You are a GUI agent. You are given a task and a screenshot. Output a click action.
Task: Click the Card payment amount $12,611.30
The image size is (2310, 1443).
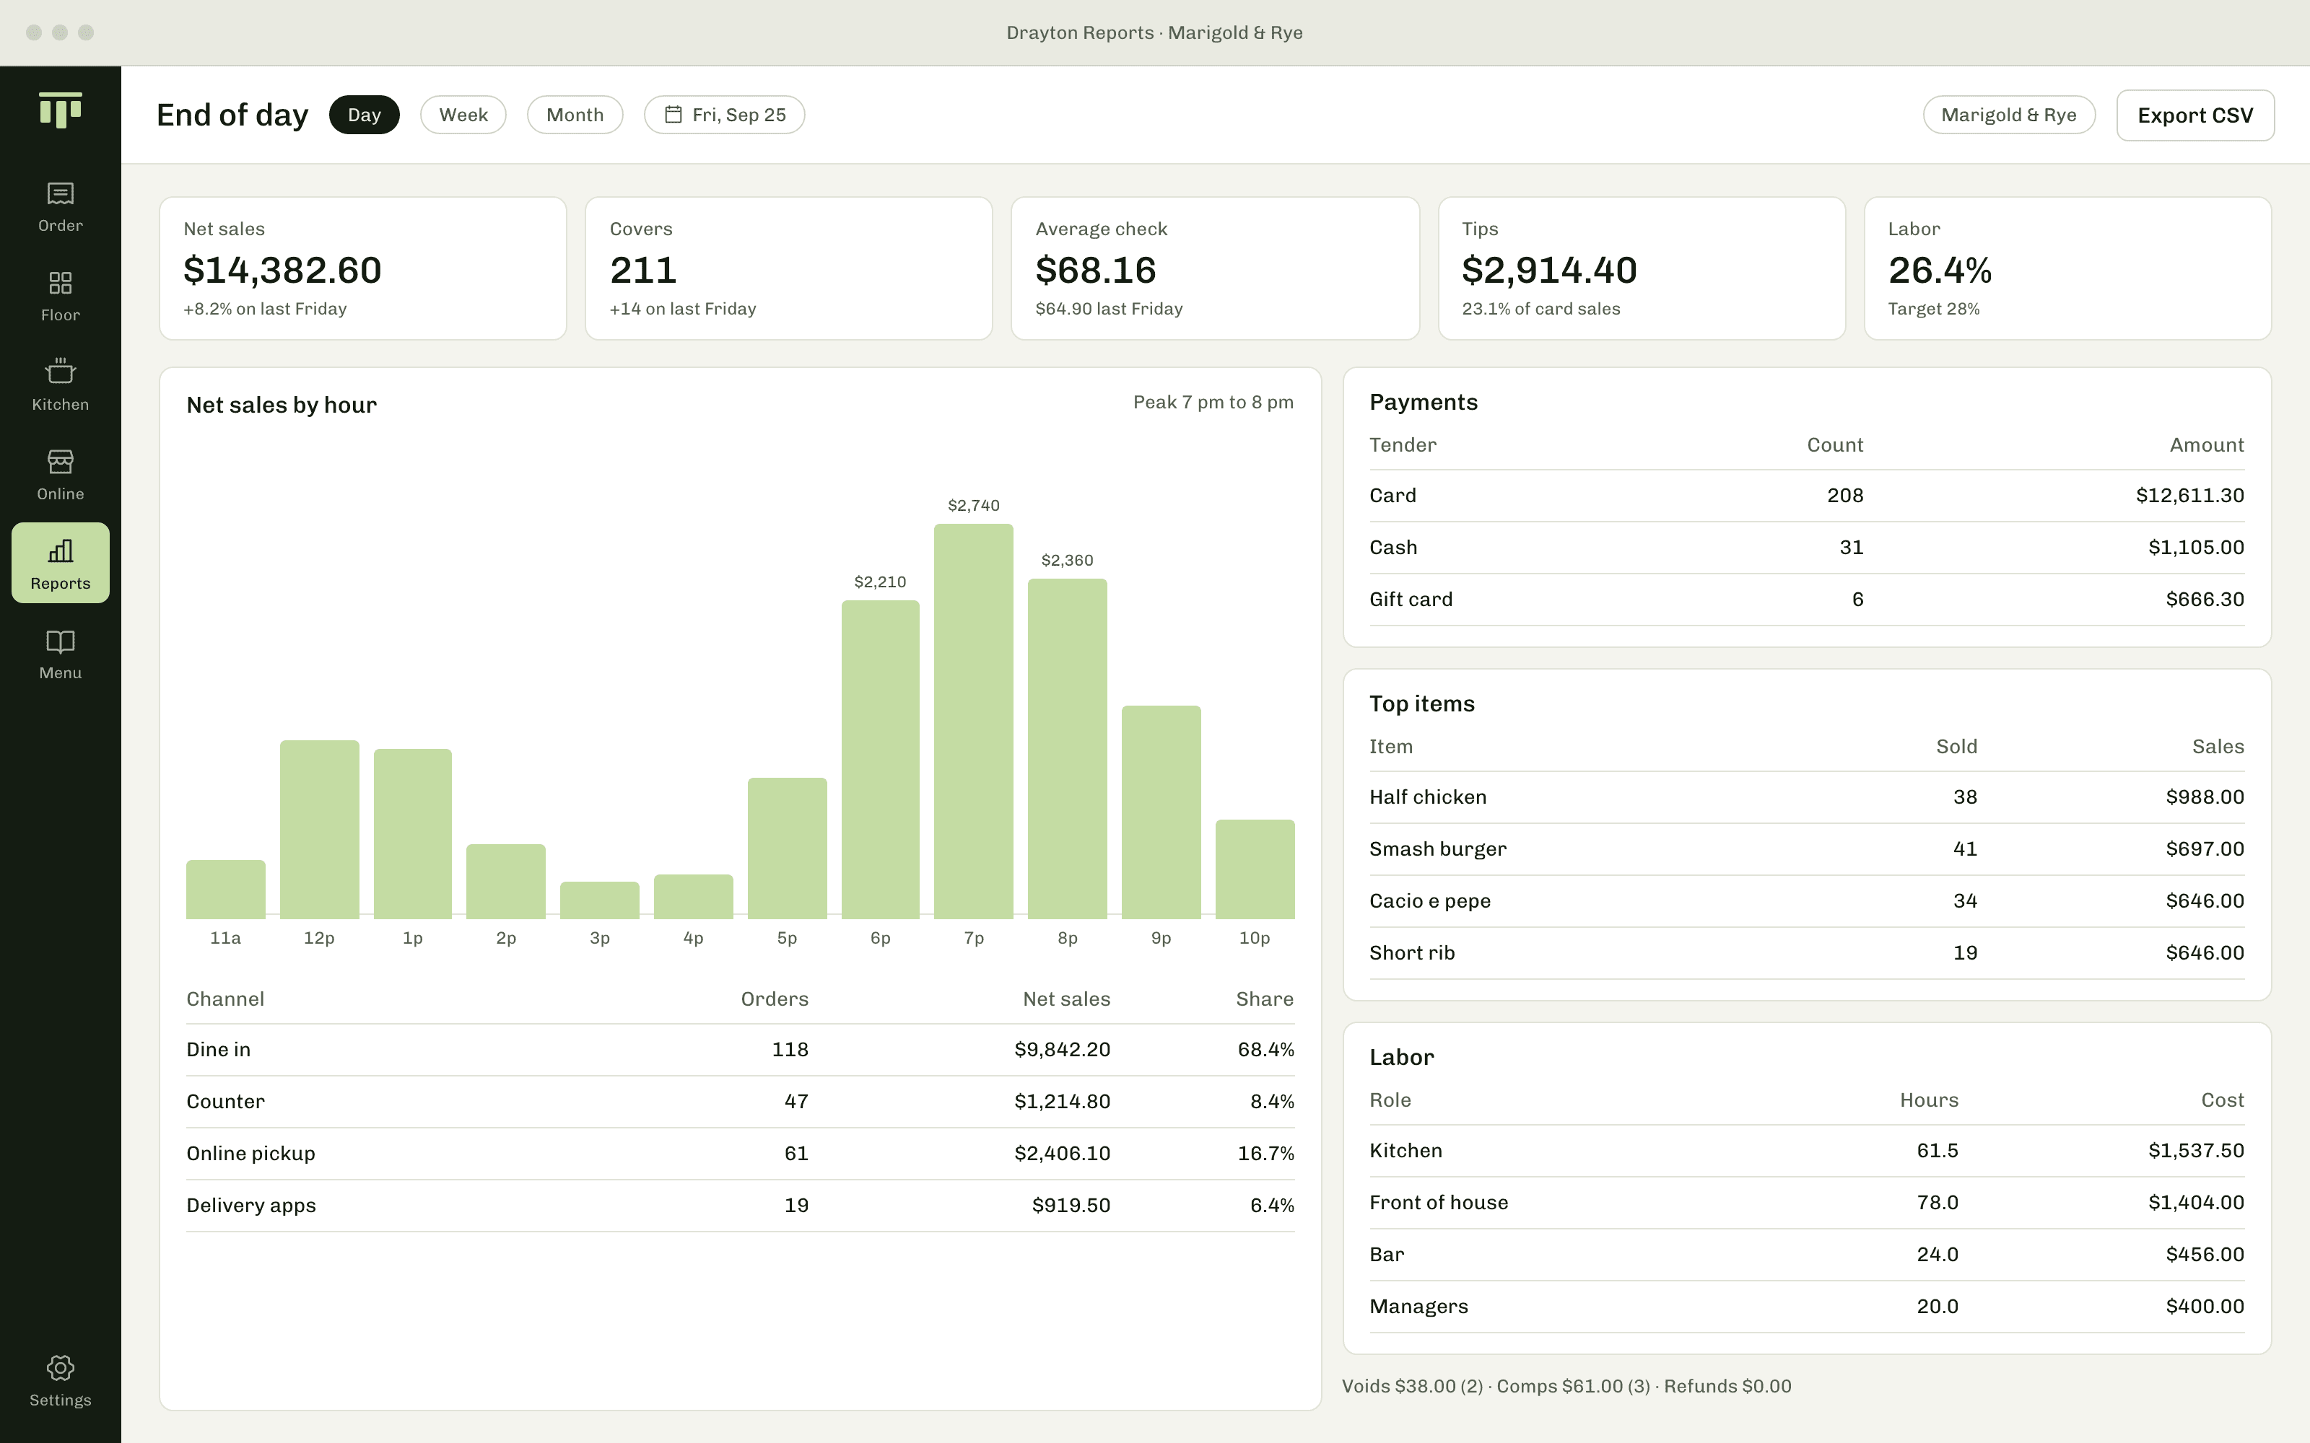pyautogui.click(x=2189, y=496)
